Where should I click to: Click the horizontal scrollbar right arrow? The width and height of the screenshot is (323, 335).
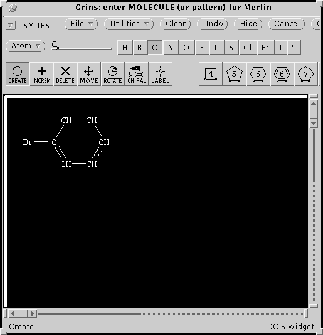(32, 314)
